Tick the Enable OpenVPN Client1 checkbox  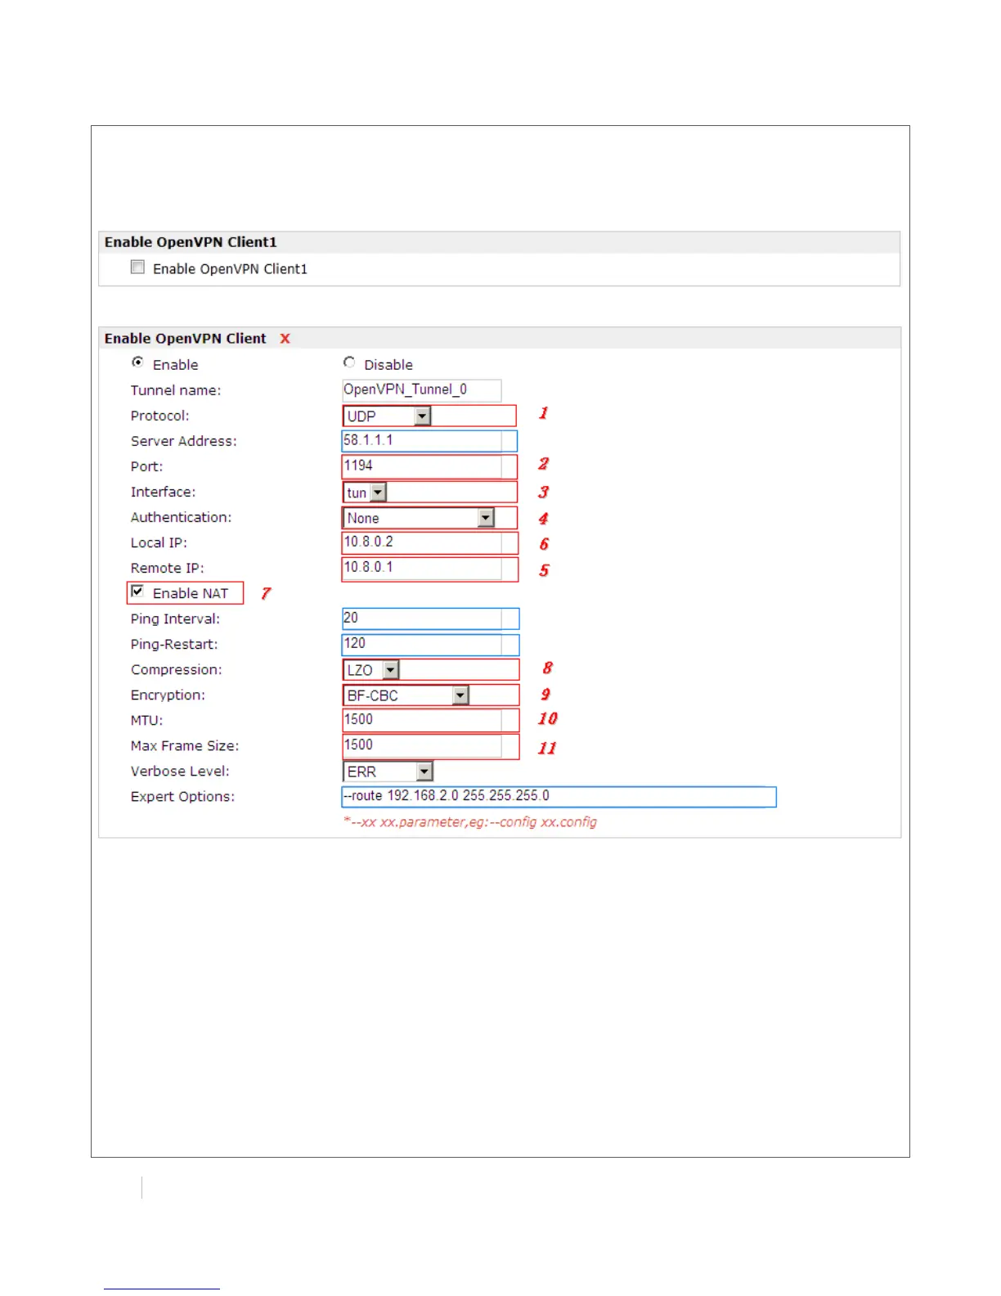click(x=137, y=268)
